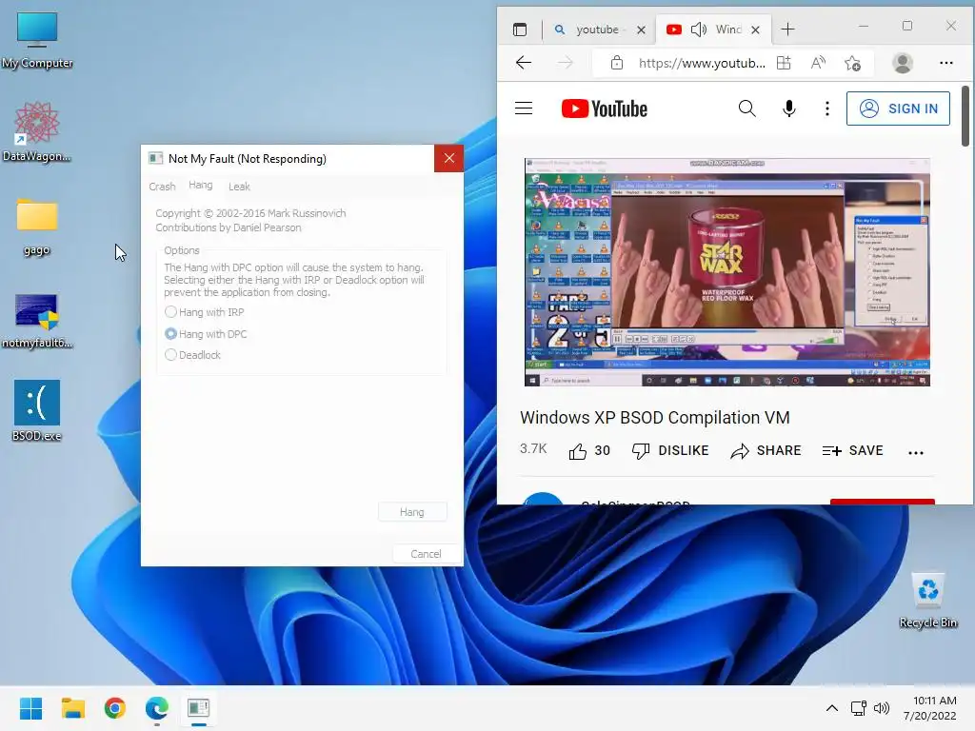975x731 pixels.
Task: Select the notmyfault desktop icon
Action: coord(37,320)
